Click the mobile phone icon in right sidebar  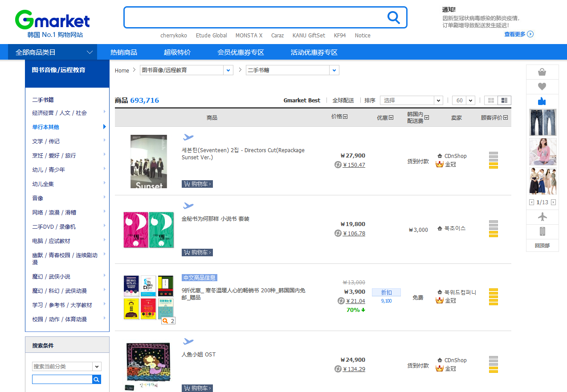point(542,231)
